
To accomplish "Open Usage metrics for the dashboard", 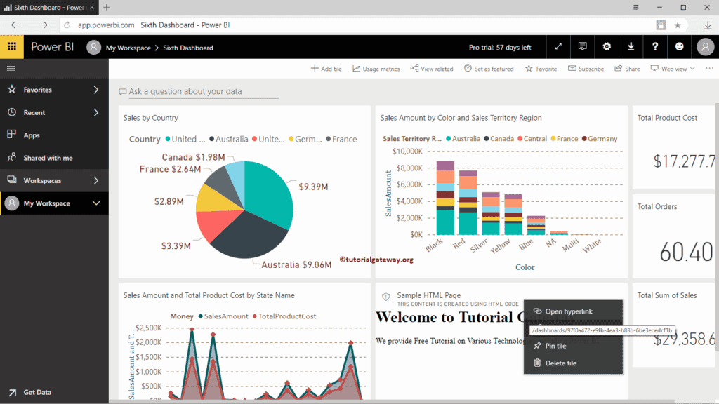I will pos(376,68).
